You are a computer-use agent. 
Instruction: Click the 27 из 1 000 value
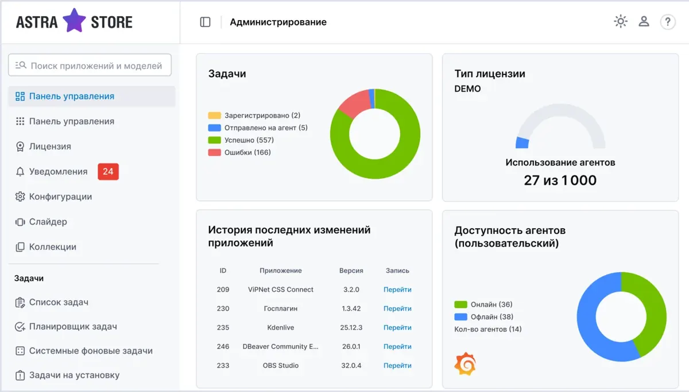[x=560, y=180]
